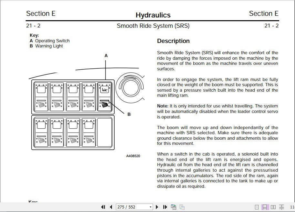295x212 pixels.
Task: Select continuous facing pages layout
Action: click(x=282, y=207)
